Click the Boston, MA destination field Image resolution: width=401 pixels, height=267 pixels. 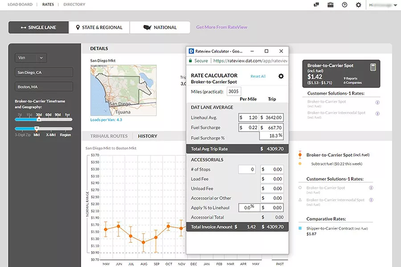click(x=44, y=87)
